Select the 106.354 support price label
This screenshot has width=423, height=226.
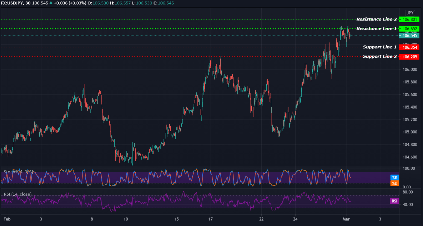click(409, 47)
